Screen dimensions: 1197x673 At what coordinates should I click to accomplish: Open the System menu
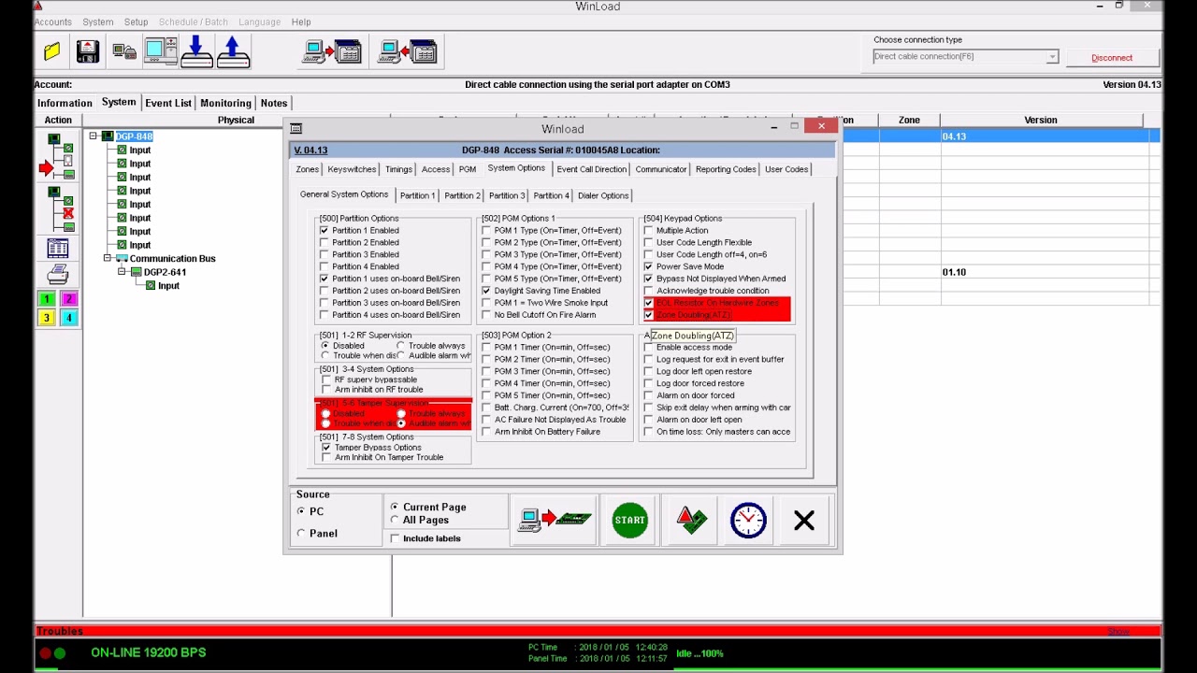(98, 21)
